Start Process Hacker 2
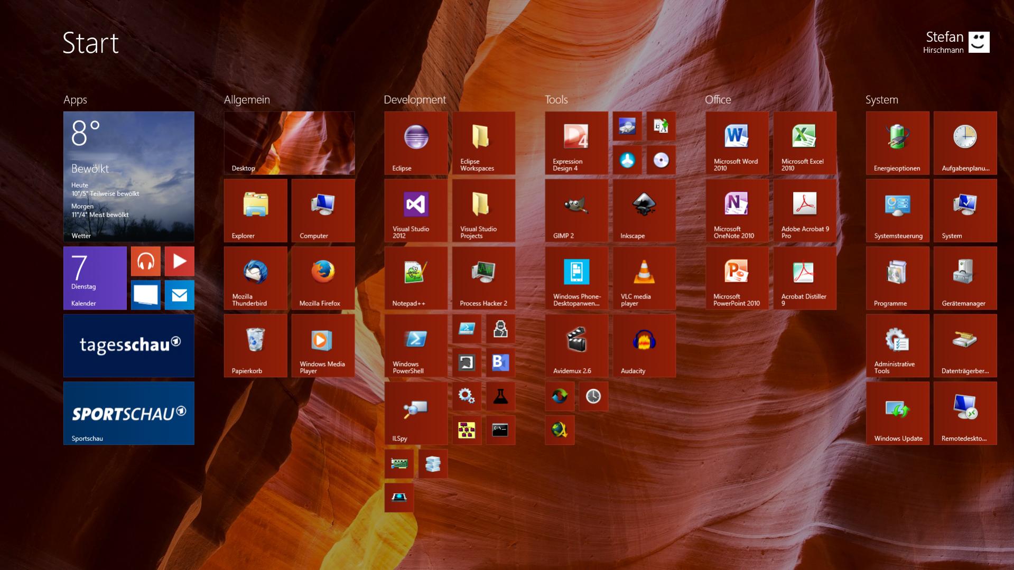1014x570 pixels. coord(483,278)
